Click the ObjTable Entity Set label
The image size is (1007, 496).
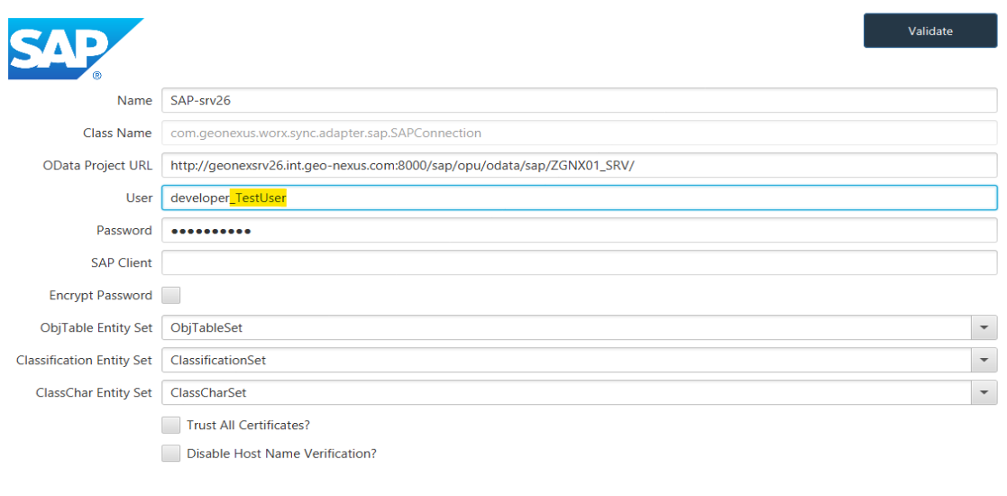(96, 327)
